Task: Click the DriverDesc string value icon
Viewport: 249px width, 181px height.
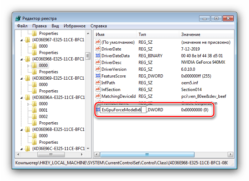Action: (98, 62)
